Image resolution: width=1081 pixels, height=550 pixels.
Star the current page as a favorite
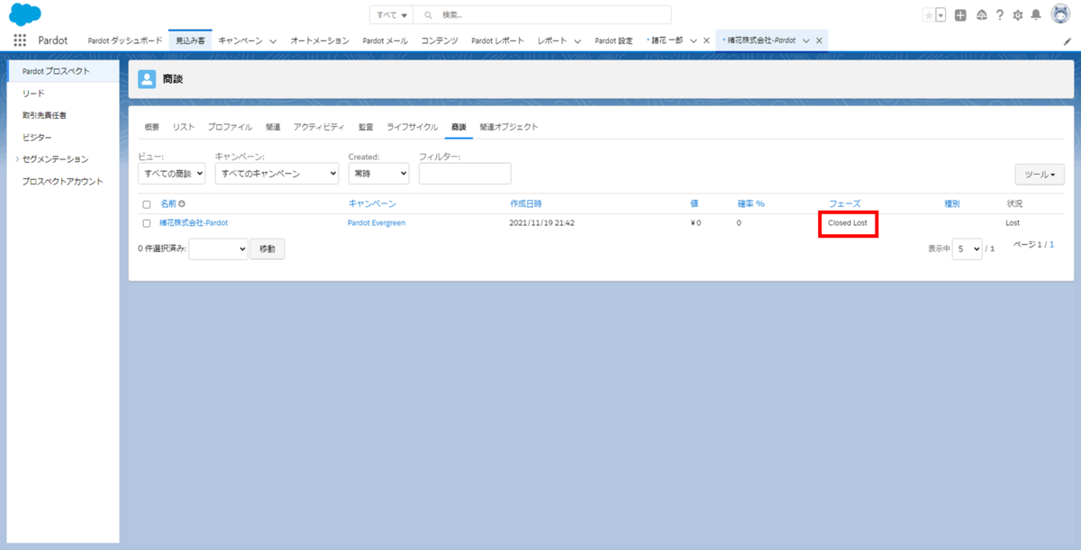pyautogui.click(x=929, y=14)
